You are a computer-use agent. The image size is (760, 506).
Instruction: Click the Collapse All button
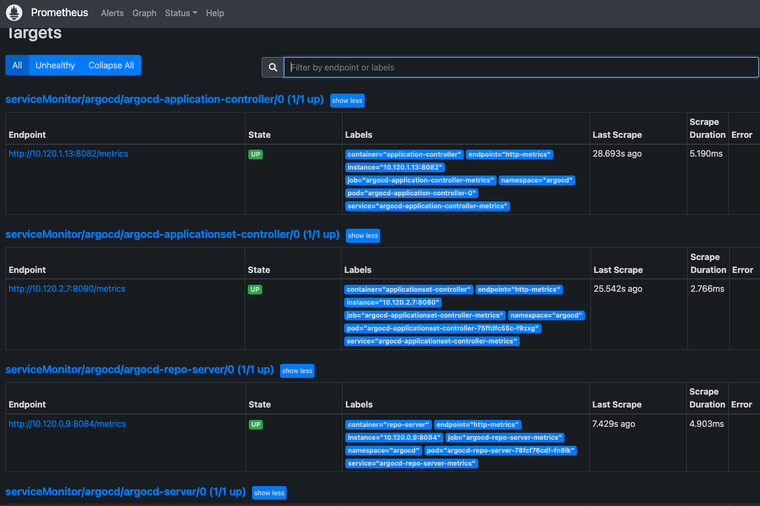coord(111,65)
